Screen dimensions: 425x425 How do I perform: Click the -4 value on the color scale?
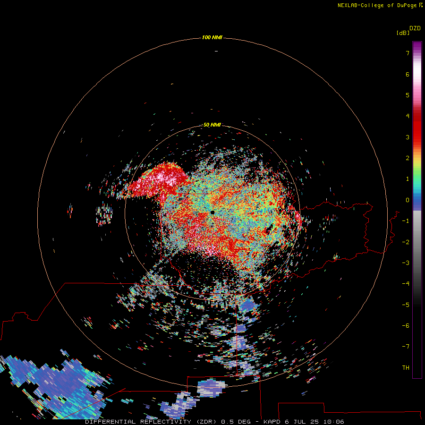coord(406,284)
